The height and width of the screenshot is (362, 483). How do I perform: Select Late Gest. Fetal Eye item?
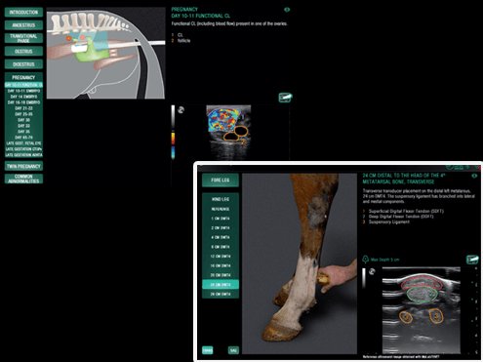point(23,143)
